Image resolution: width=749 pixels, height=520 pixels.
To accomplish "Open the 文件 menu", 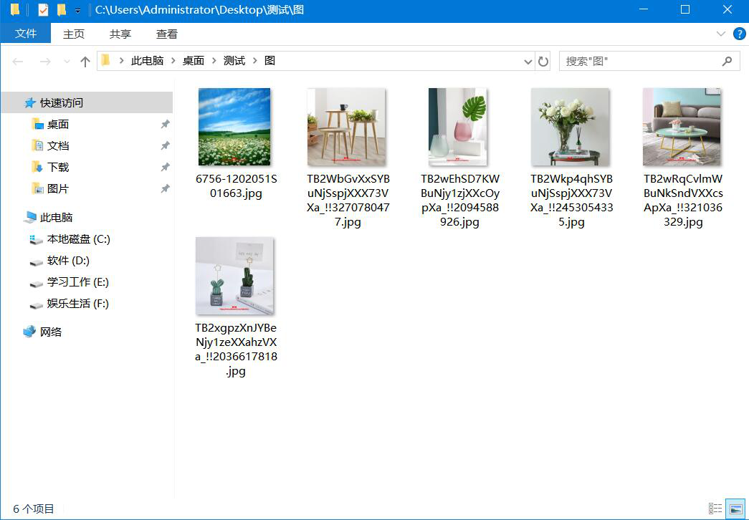I will (x=26, y=33).
